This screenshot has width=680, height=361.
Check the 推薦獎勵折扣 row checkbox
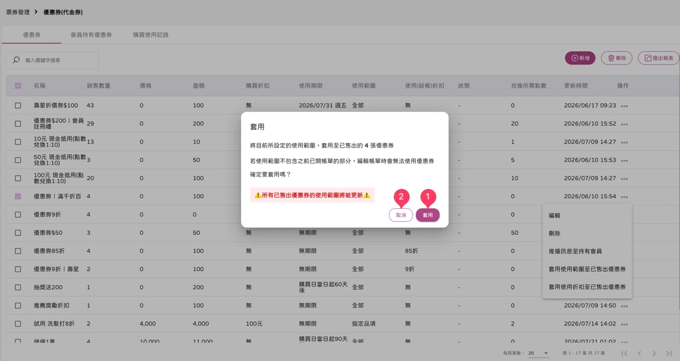[x=18, y=306]
